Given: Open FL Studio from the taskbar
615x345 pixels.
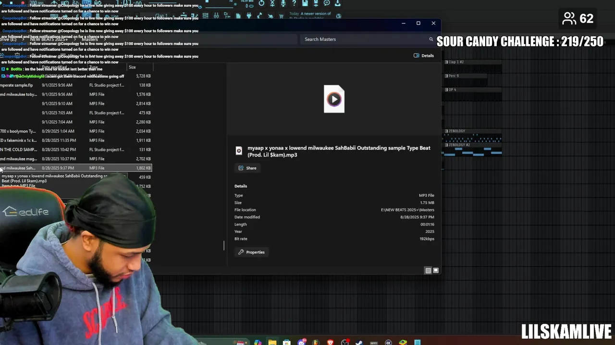Looking at the screenshot, I should [x=316, y=342].
